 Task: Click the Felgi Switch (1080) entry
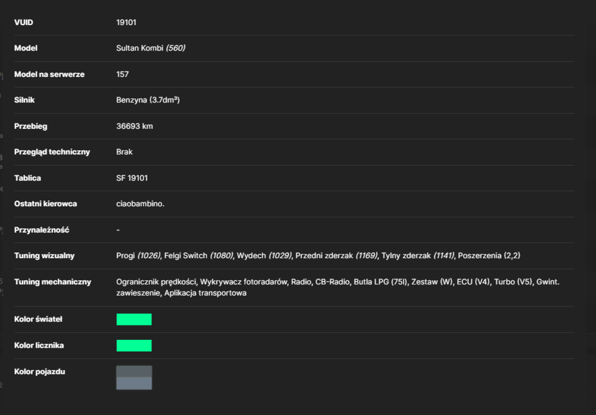199,256
